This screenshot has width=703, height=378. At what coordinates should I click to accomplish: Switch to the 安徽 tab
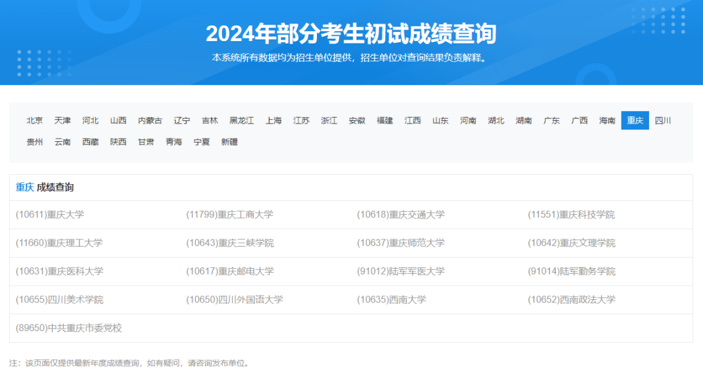click(x=357, y=120)
